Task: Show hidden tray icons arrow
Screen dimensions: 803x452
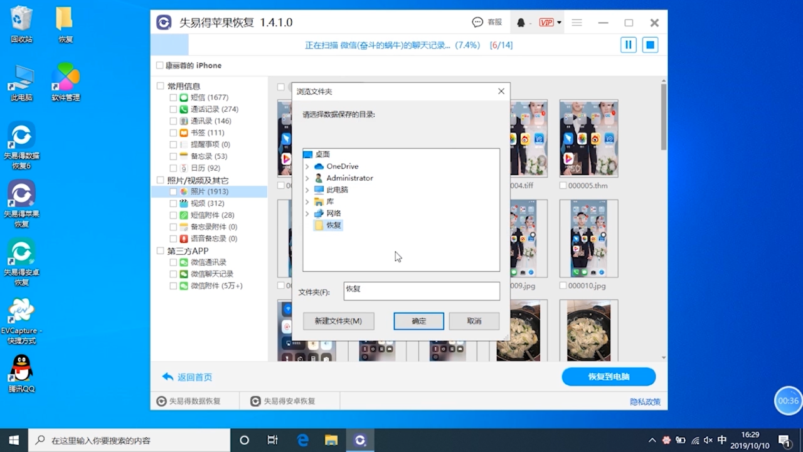Action: point(652,440)
